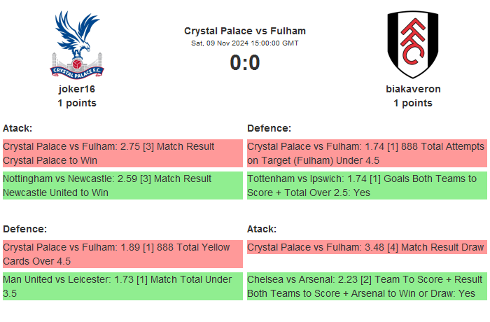Click the Fulham FFC club badge
Image resolution: width=490 pixels, height=322 pixels.
click(x=413, y=44)
